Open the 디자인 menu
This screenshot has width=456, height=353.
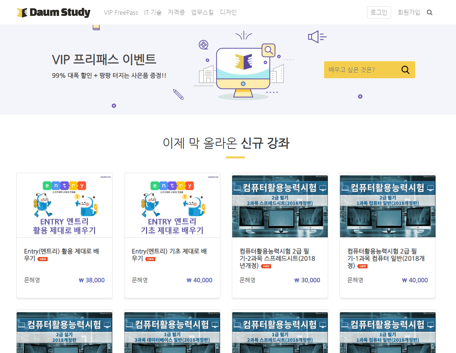228,12
